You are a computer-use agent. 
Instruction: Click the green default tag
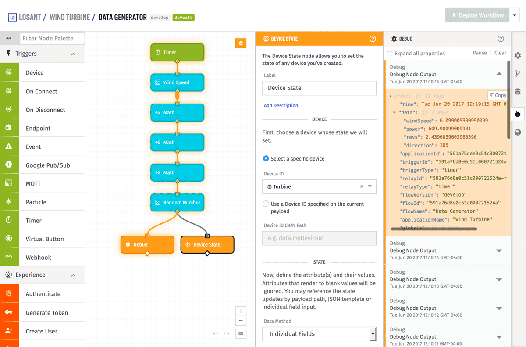183,18
